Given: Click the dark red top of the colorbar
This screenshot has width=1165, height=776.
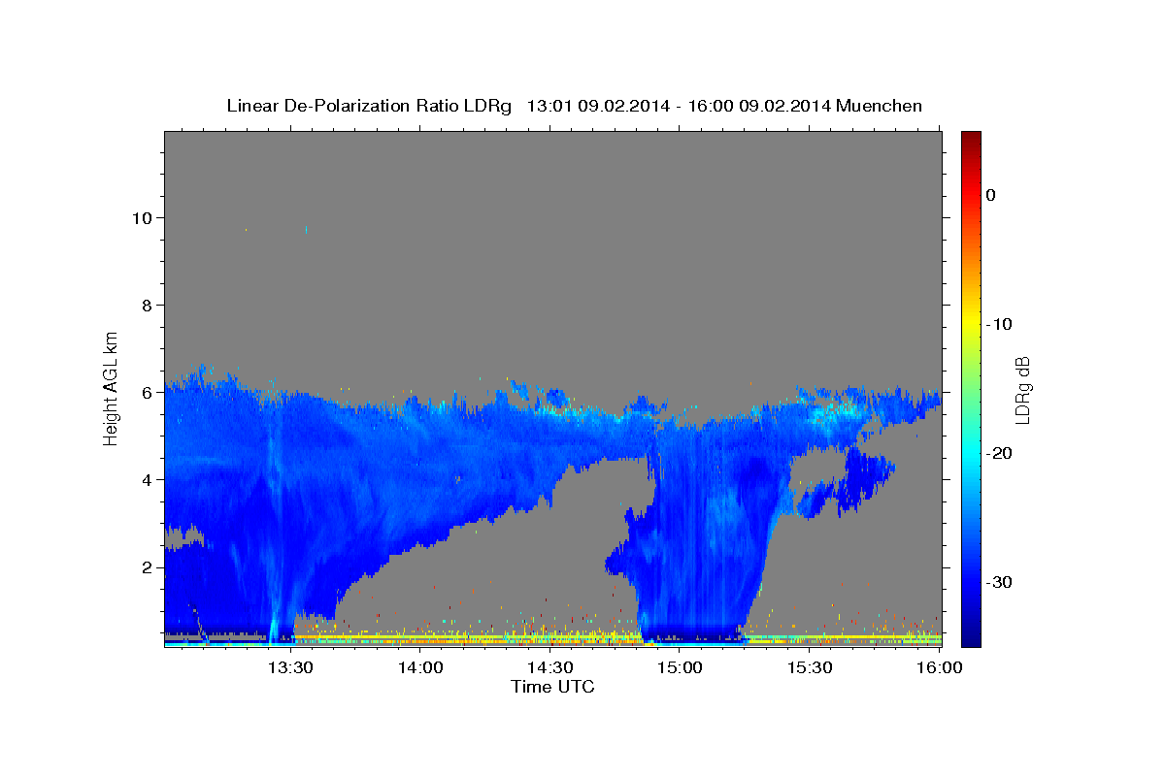Looking at the screenshot, I should (971, 138).
